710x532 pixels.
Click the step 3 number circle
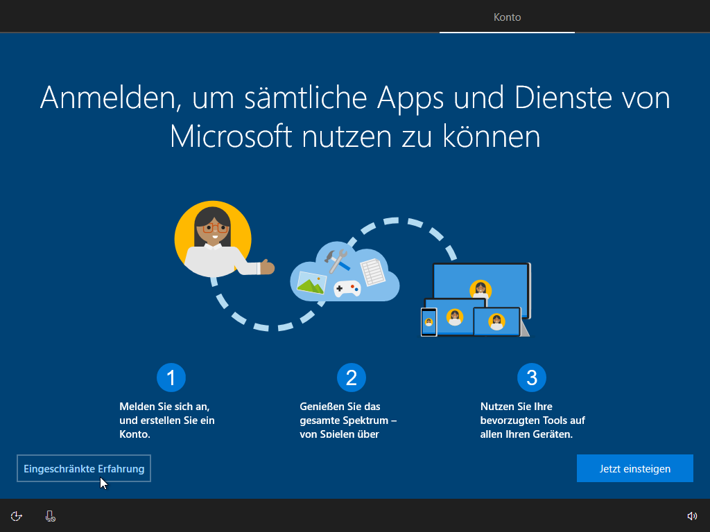(532, 378)
